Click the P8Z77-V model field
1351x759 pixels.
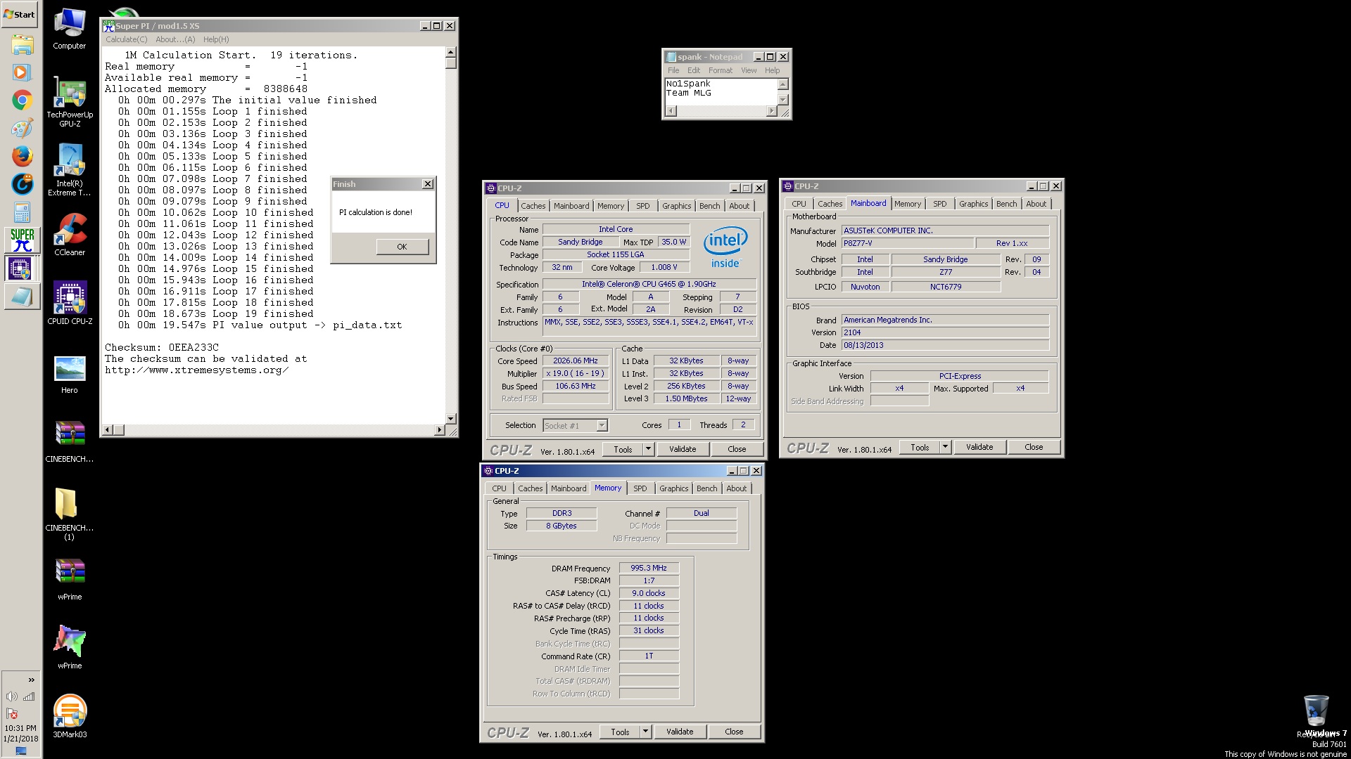click(908, 243)
